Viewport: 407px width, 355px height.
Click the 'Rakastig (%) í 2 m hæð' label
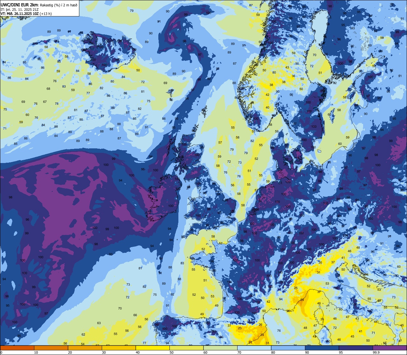(x=59, y=5)
